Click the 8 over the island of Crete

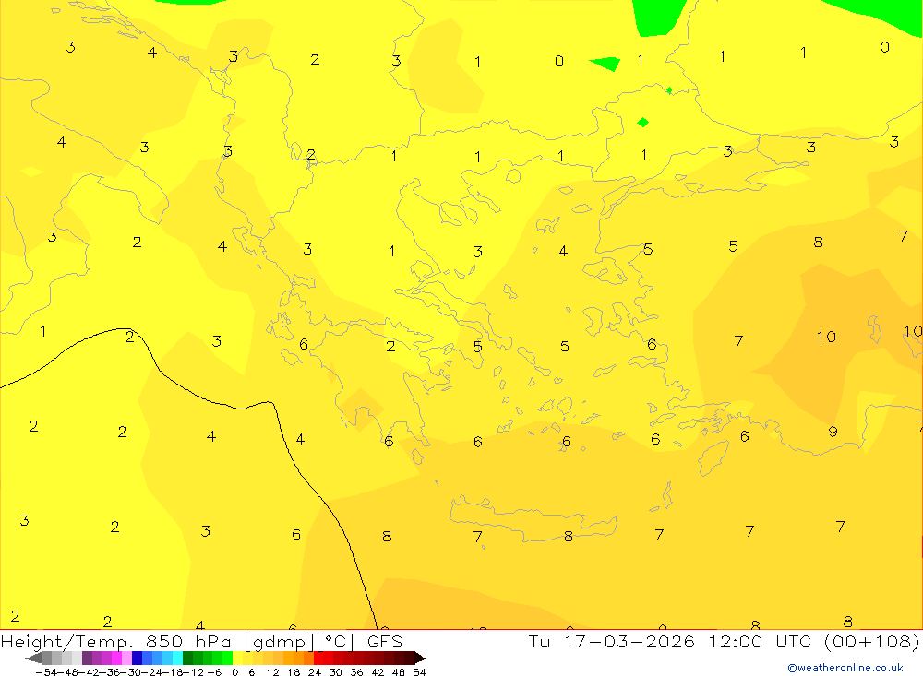click(568, 536)
